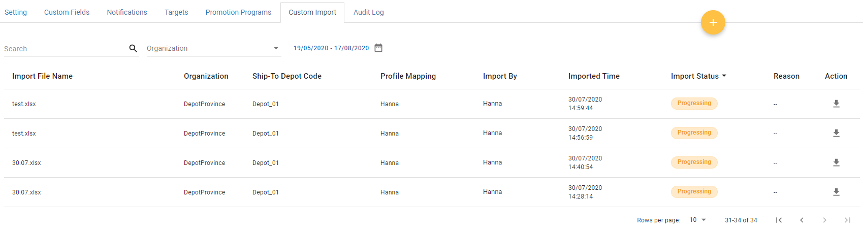
Task: Open the Import Status column filter dropdown
Action: point(724,76)
